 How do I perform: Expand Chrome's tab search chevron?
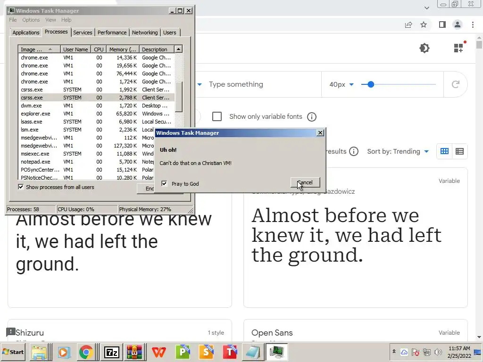(426, 8)
